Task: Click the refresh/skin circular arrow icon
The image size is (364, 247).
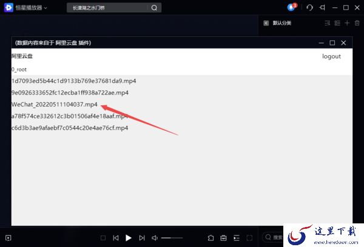Action: (x=309, y=8)
